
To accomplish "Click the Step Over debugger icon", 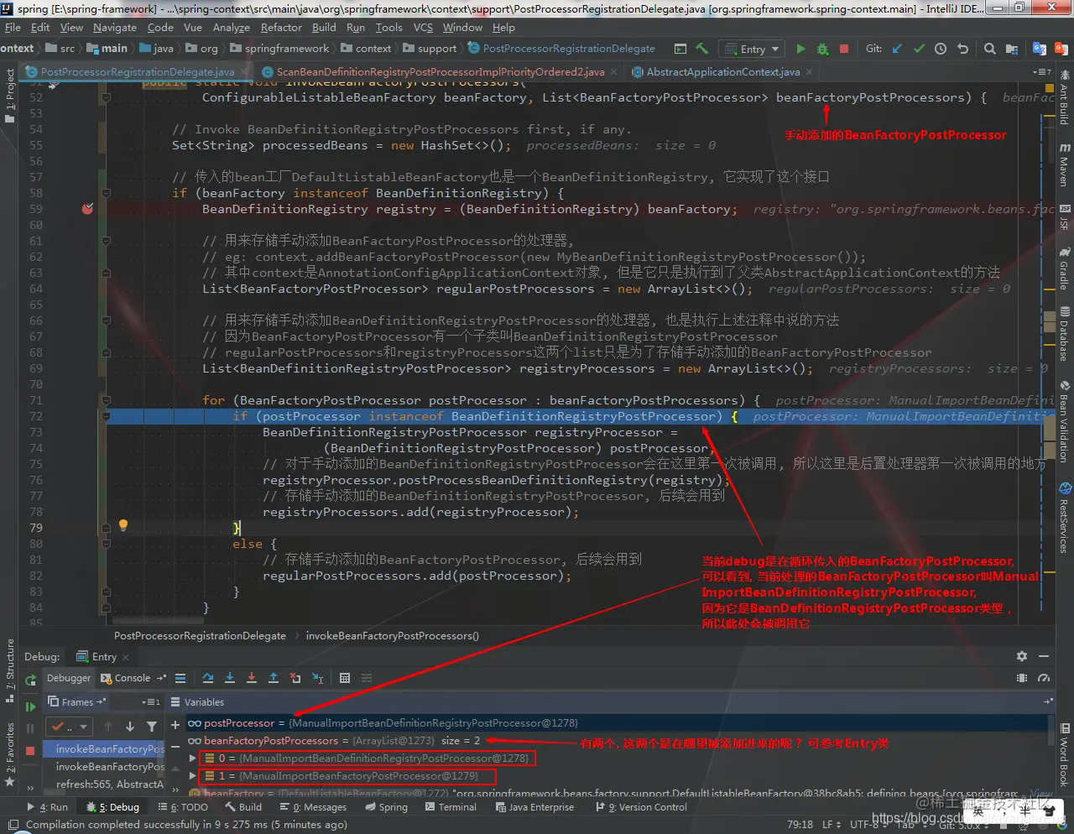I will (x=208, y=678).
